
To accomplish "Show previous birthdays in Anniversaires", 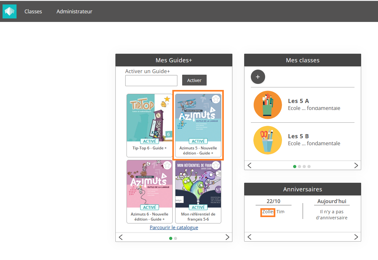I will point(250,237).
